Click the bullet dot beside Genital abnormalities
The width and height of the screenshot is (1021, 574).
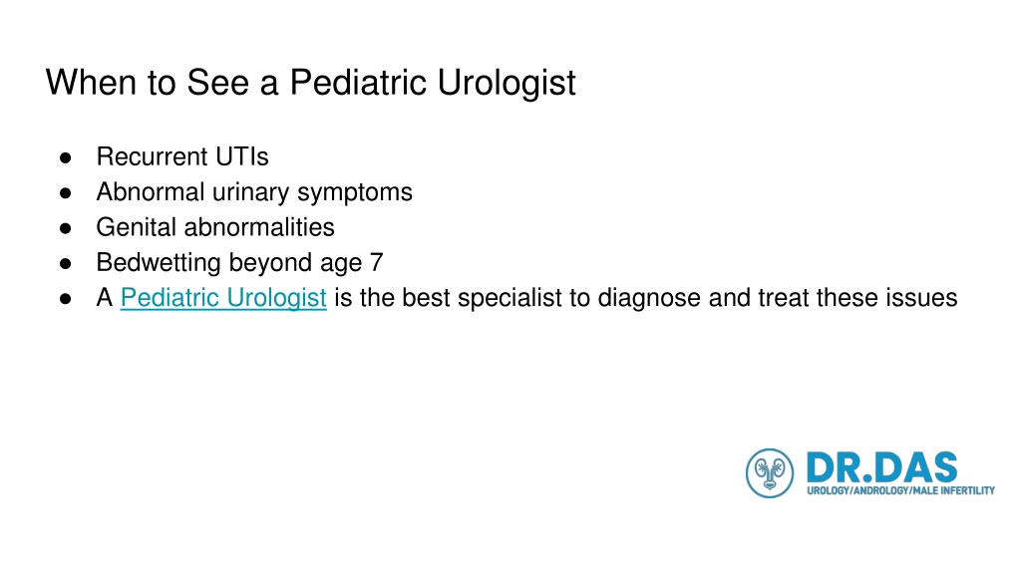point(65,228)
